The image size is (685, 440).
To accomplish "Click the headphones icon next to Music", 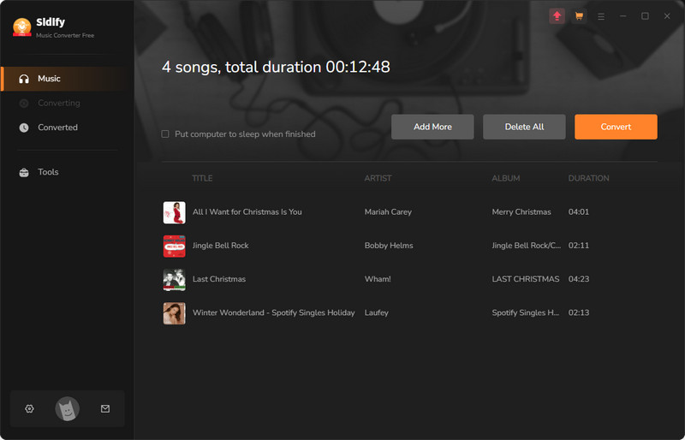I will click(x=24, y=79).
